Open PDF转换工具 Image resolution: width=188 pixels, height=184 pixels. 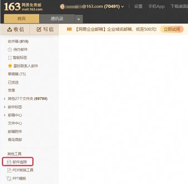pos(23,170)
